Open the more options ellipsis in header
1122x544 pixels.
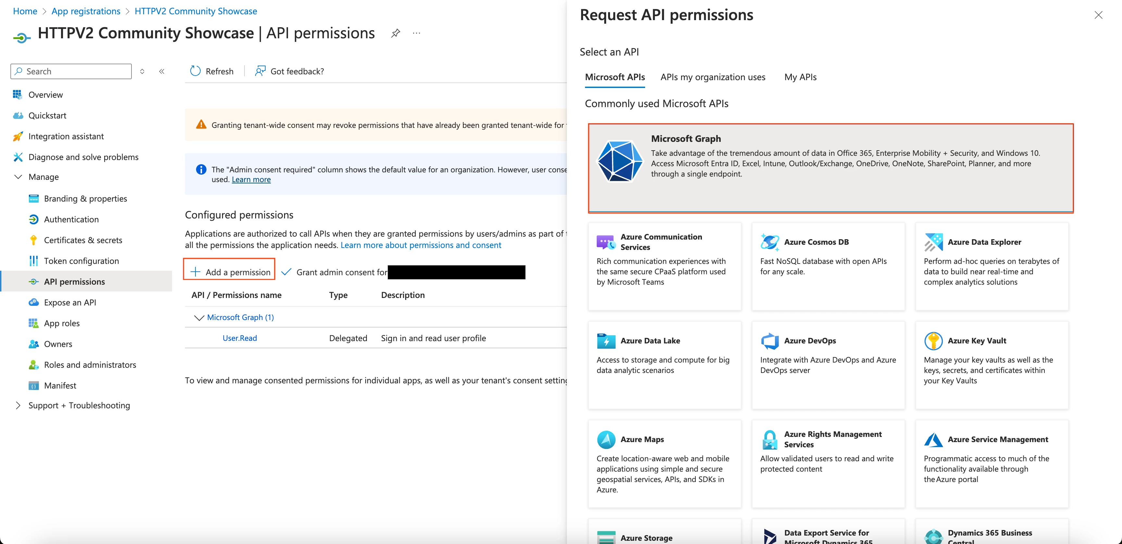pyautogui.click(x=417, y=33)
